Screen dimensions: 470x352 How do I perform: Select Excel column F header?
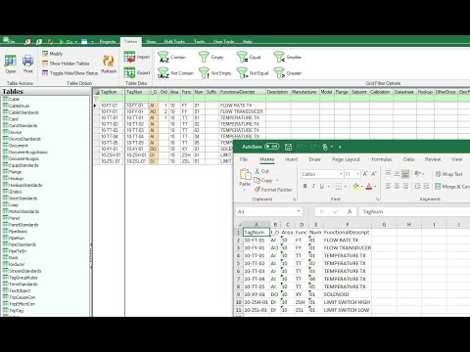347,225
